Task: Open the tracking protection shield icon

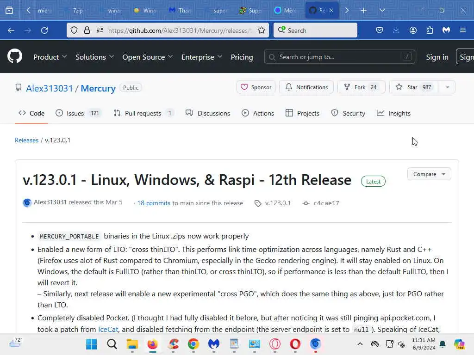Action: tap(74, 30)
